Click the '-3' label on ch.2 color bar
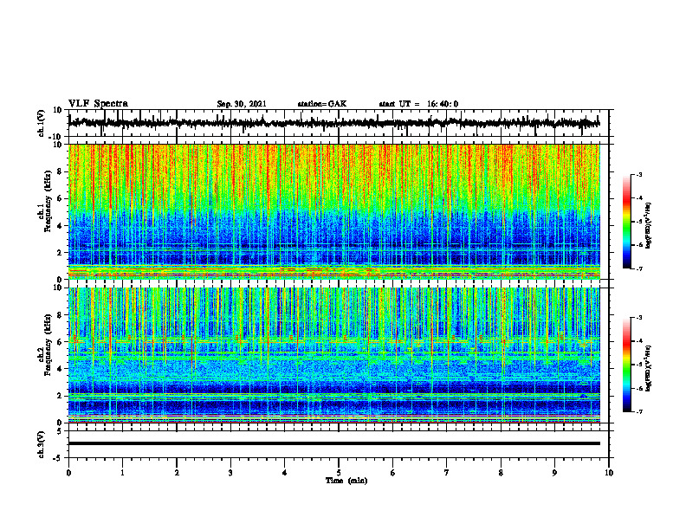This screenshot has width=686, height=530. tap(638, 318)
